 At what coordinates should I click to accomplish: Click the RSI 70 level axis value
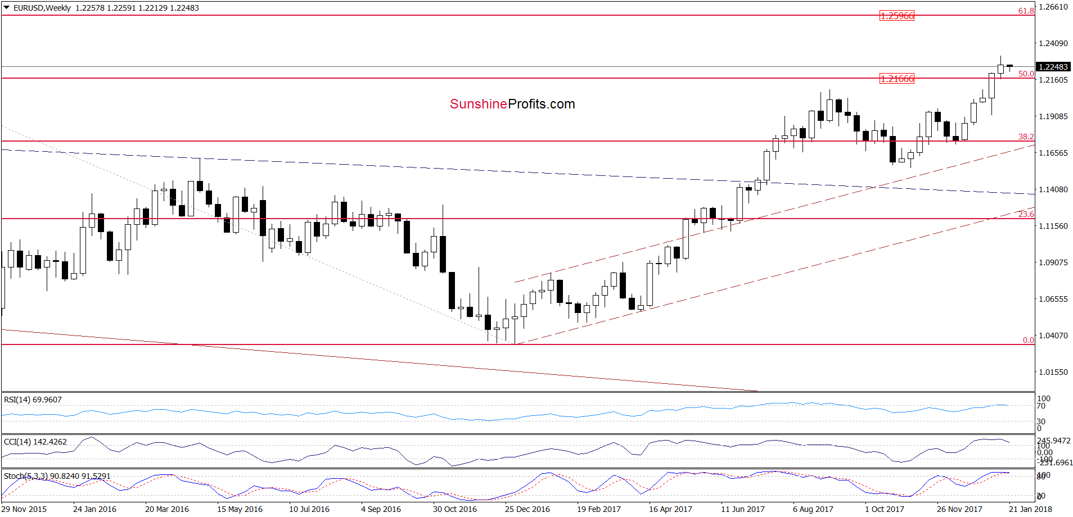[x=1042, y=406]
